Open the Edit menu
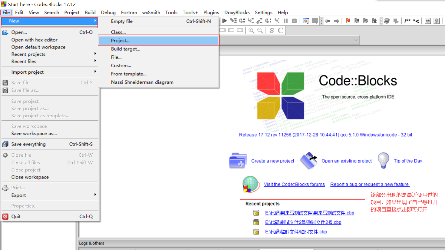Viewport: 445px width, 250px height. [x=19, y=12]
